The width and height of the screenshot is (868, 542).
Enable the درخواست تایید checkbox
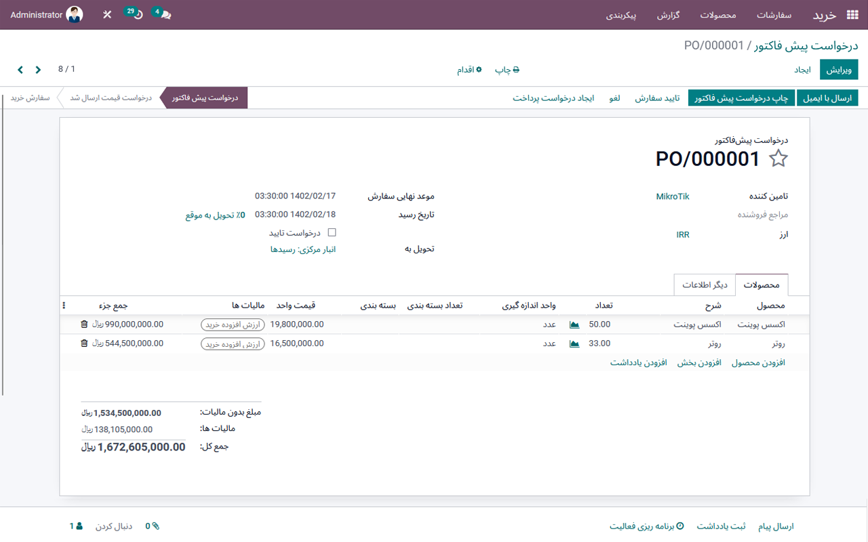[x=332, y=232]
